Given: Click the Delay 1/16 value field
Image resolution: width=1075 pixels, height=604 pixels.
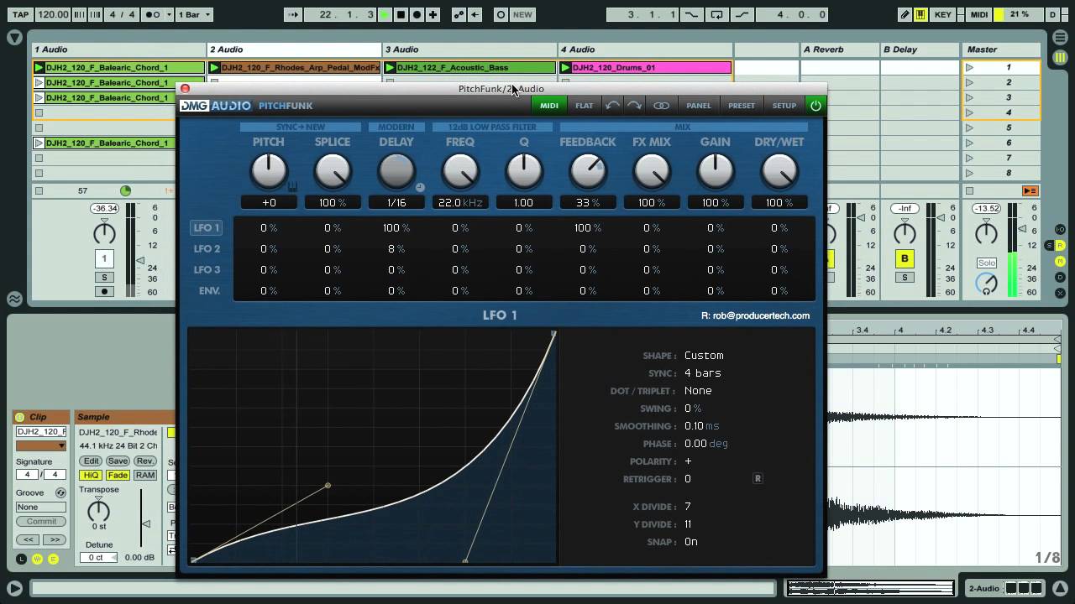Looking at the screenshot, I should click(396, 202).
